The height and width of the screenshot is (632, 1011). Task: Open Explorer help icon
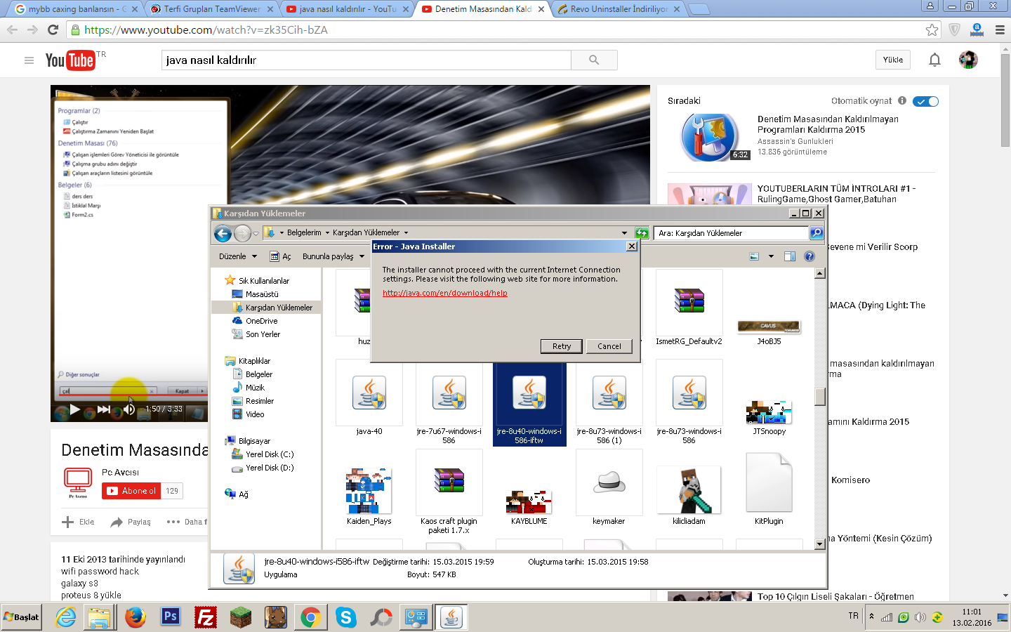(810, 256)
